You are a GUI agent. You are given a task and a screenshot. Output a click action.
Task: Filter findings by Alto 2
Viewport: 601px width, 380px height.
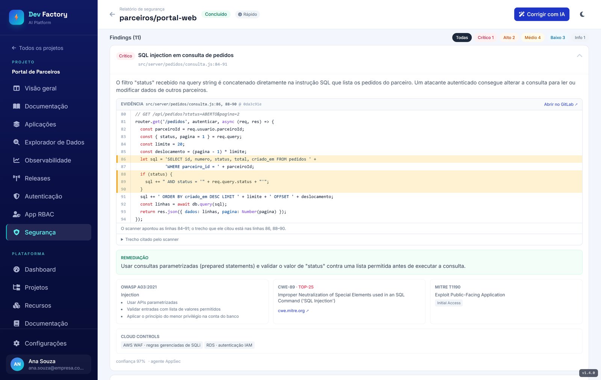point(509,38)
